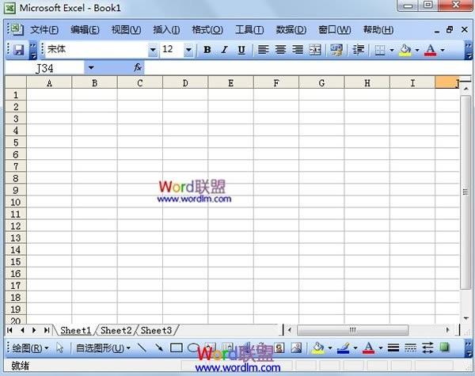This screenshot has height=376, width=475.
Task: Click the vertical scrollbar down arrow
Action: (466, 318)
